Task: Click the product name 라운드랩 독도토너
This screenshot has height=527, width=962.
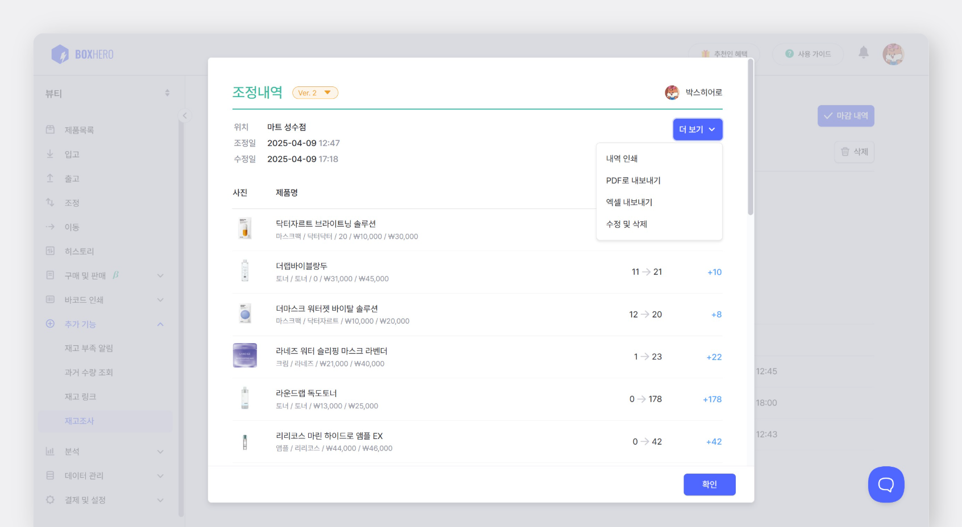Action: 306,393
